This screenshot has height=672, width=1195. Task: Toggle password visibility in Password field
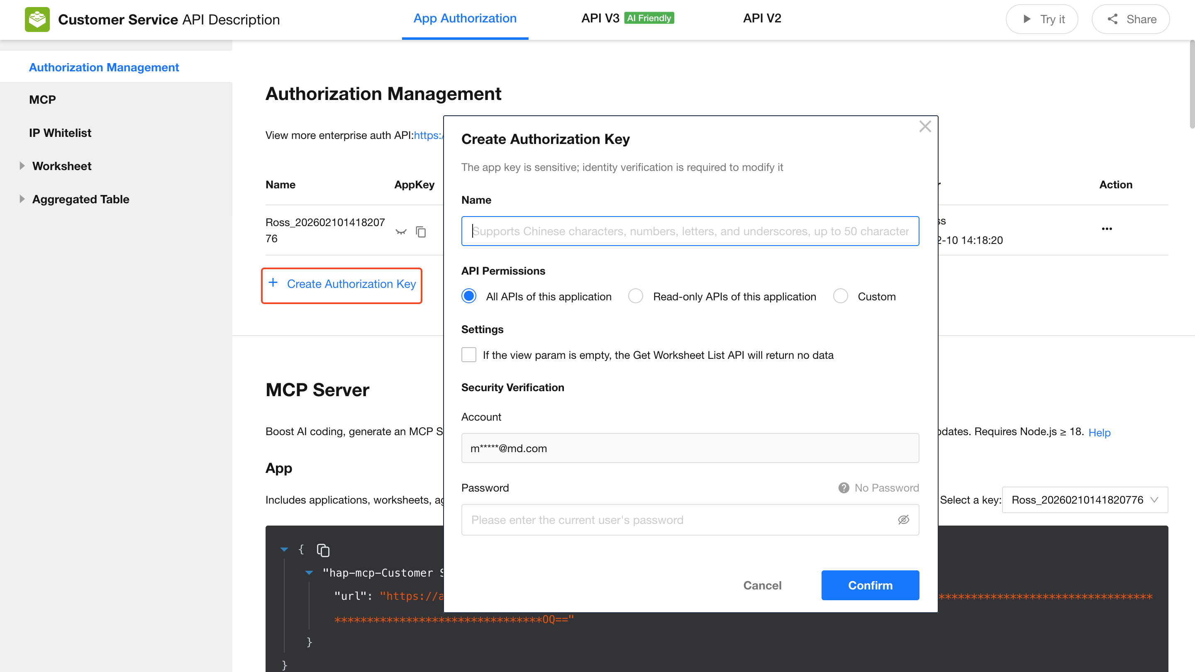pyautogui.click(x=903, y=520)
